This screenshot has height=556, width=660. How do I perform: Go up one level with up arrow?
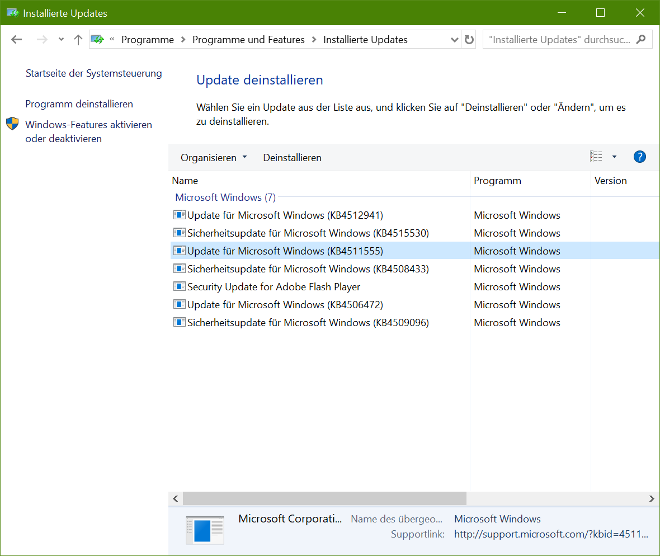coord(78,40)
